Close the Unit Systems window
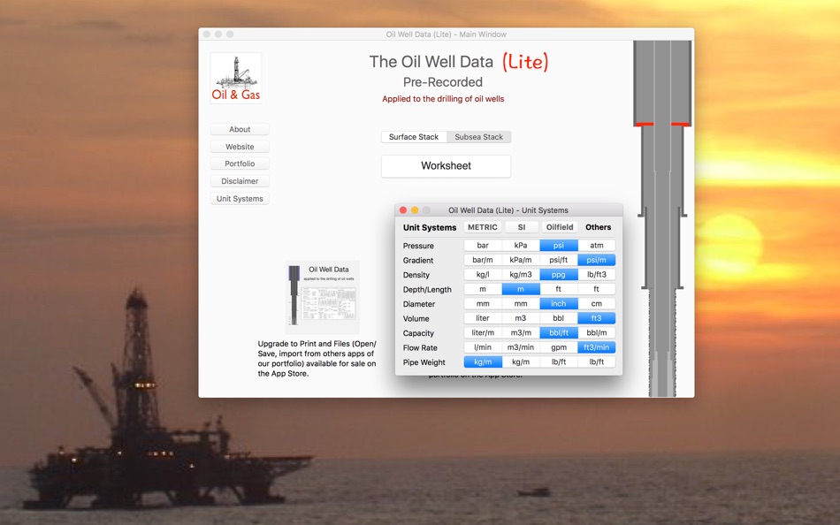 (x=403, y=210)
